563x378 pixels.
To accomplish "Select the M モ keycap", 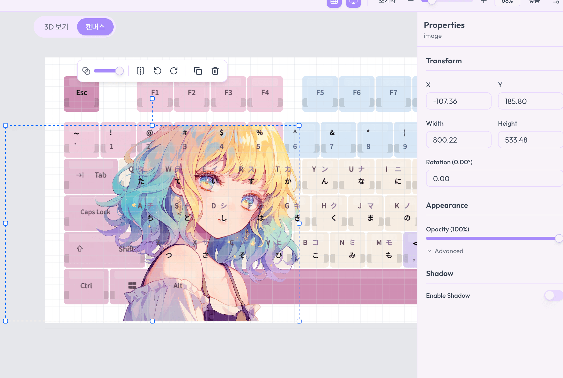I will click(384, 250).
